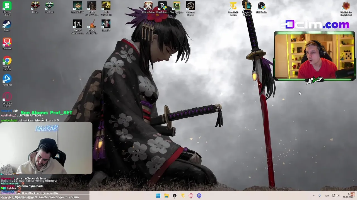Select the Slay the Spire 2 icon

pos(177,9)
